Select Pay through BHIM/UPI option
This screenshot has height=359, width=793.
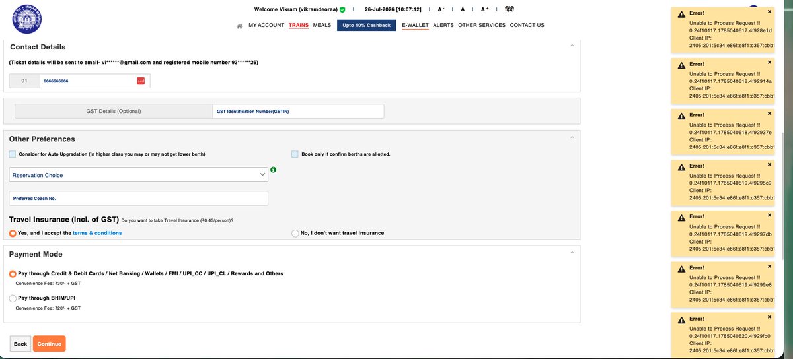click(13, 298)
